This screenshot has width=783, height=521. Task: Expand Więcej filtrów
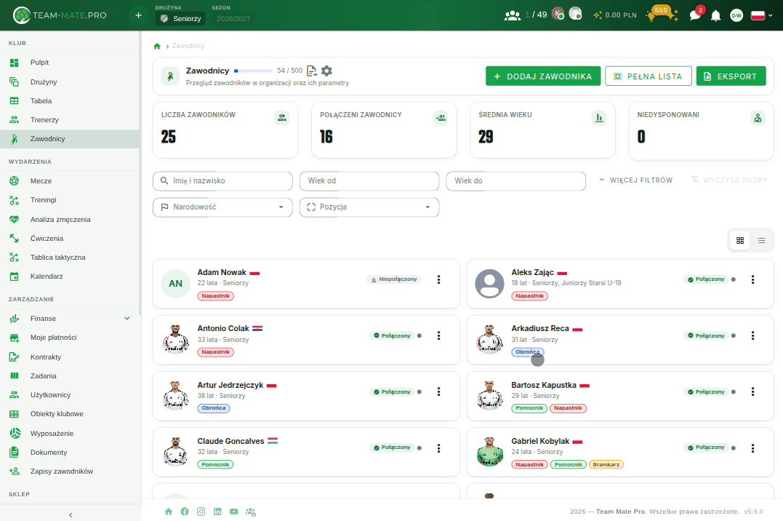pos(635,180)
